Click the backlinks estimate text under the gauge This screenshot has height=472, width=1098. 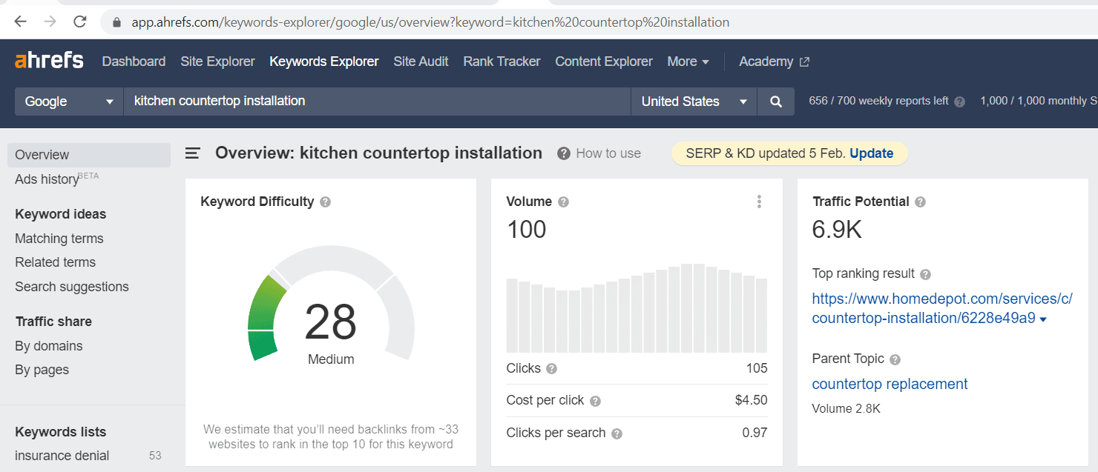pyautogui.click(x=331, y=436)
